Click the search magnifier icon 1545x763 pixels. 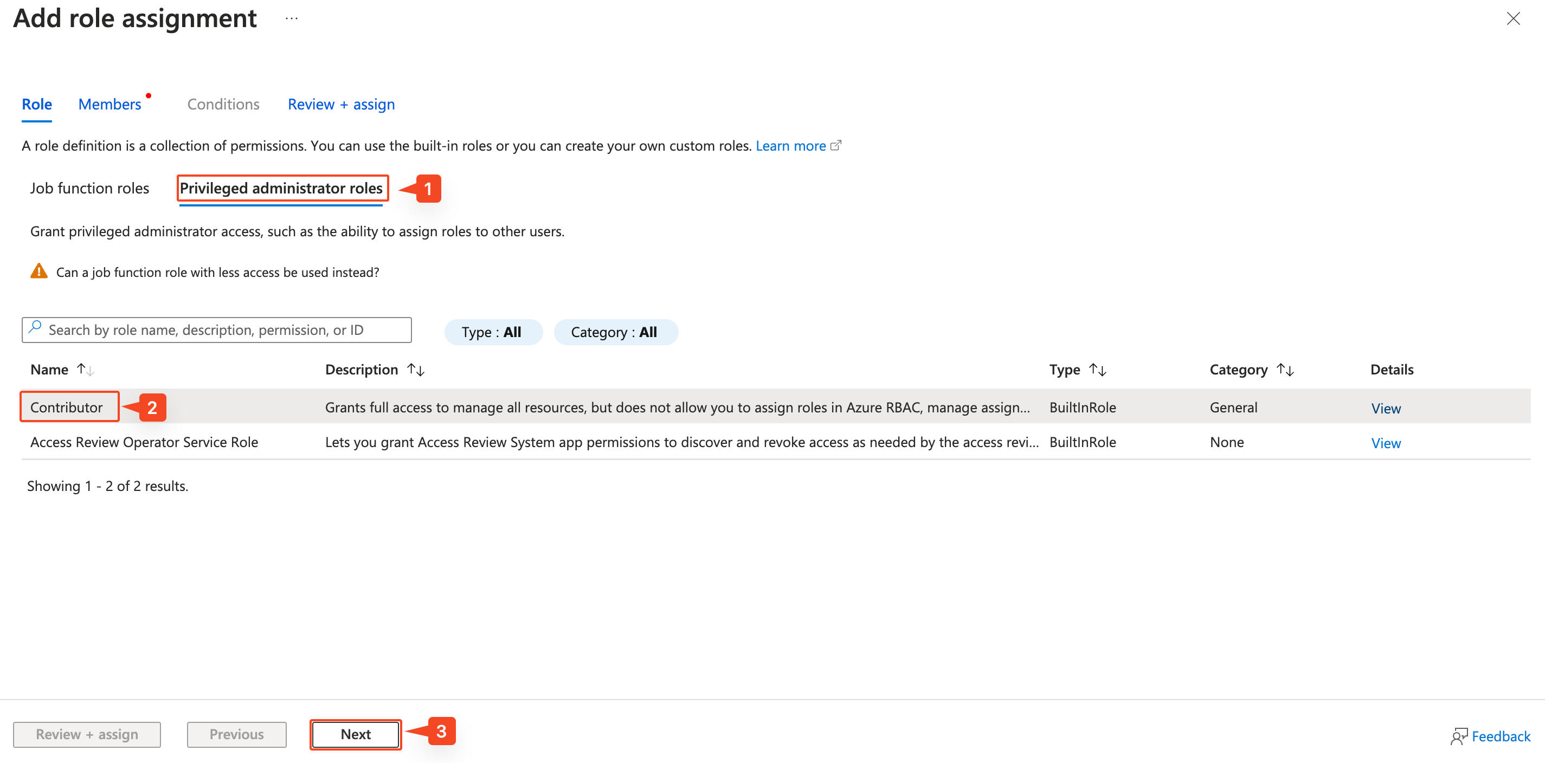(35, 328)
